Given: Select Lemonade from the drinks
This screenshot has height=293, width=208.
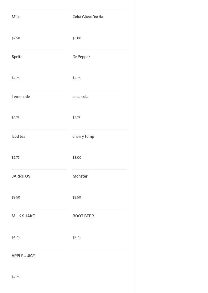Looking at the screenshot, I should (x=21, y=97).
